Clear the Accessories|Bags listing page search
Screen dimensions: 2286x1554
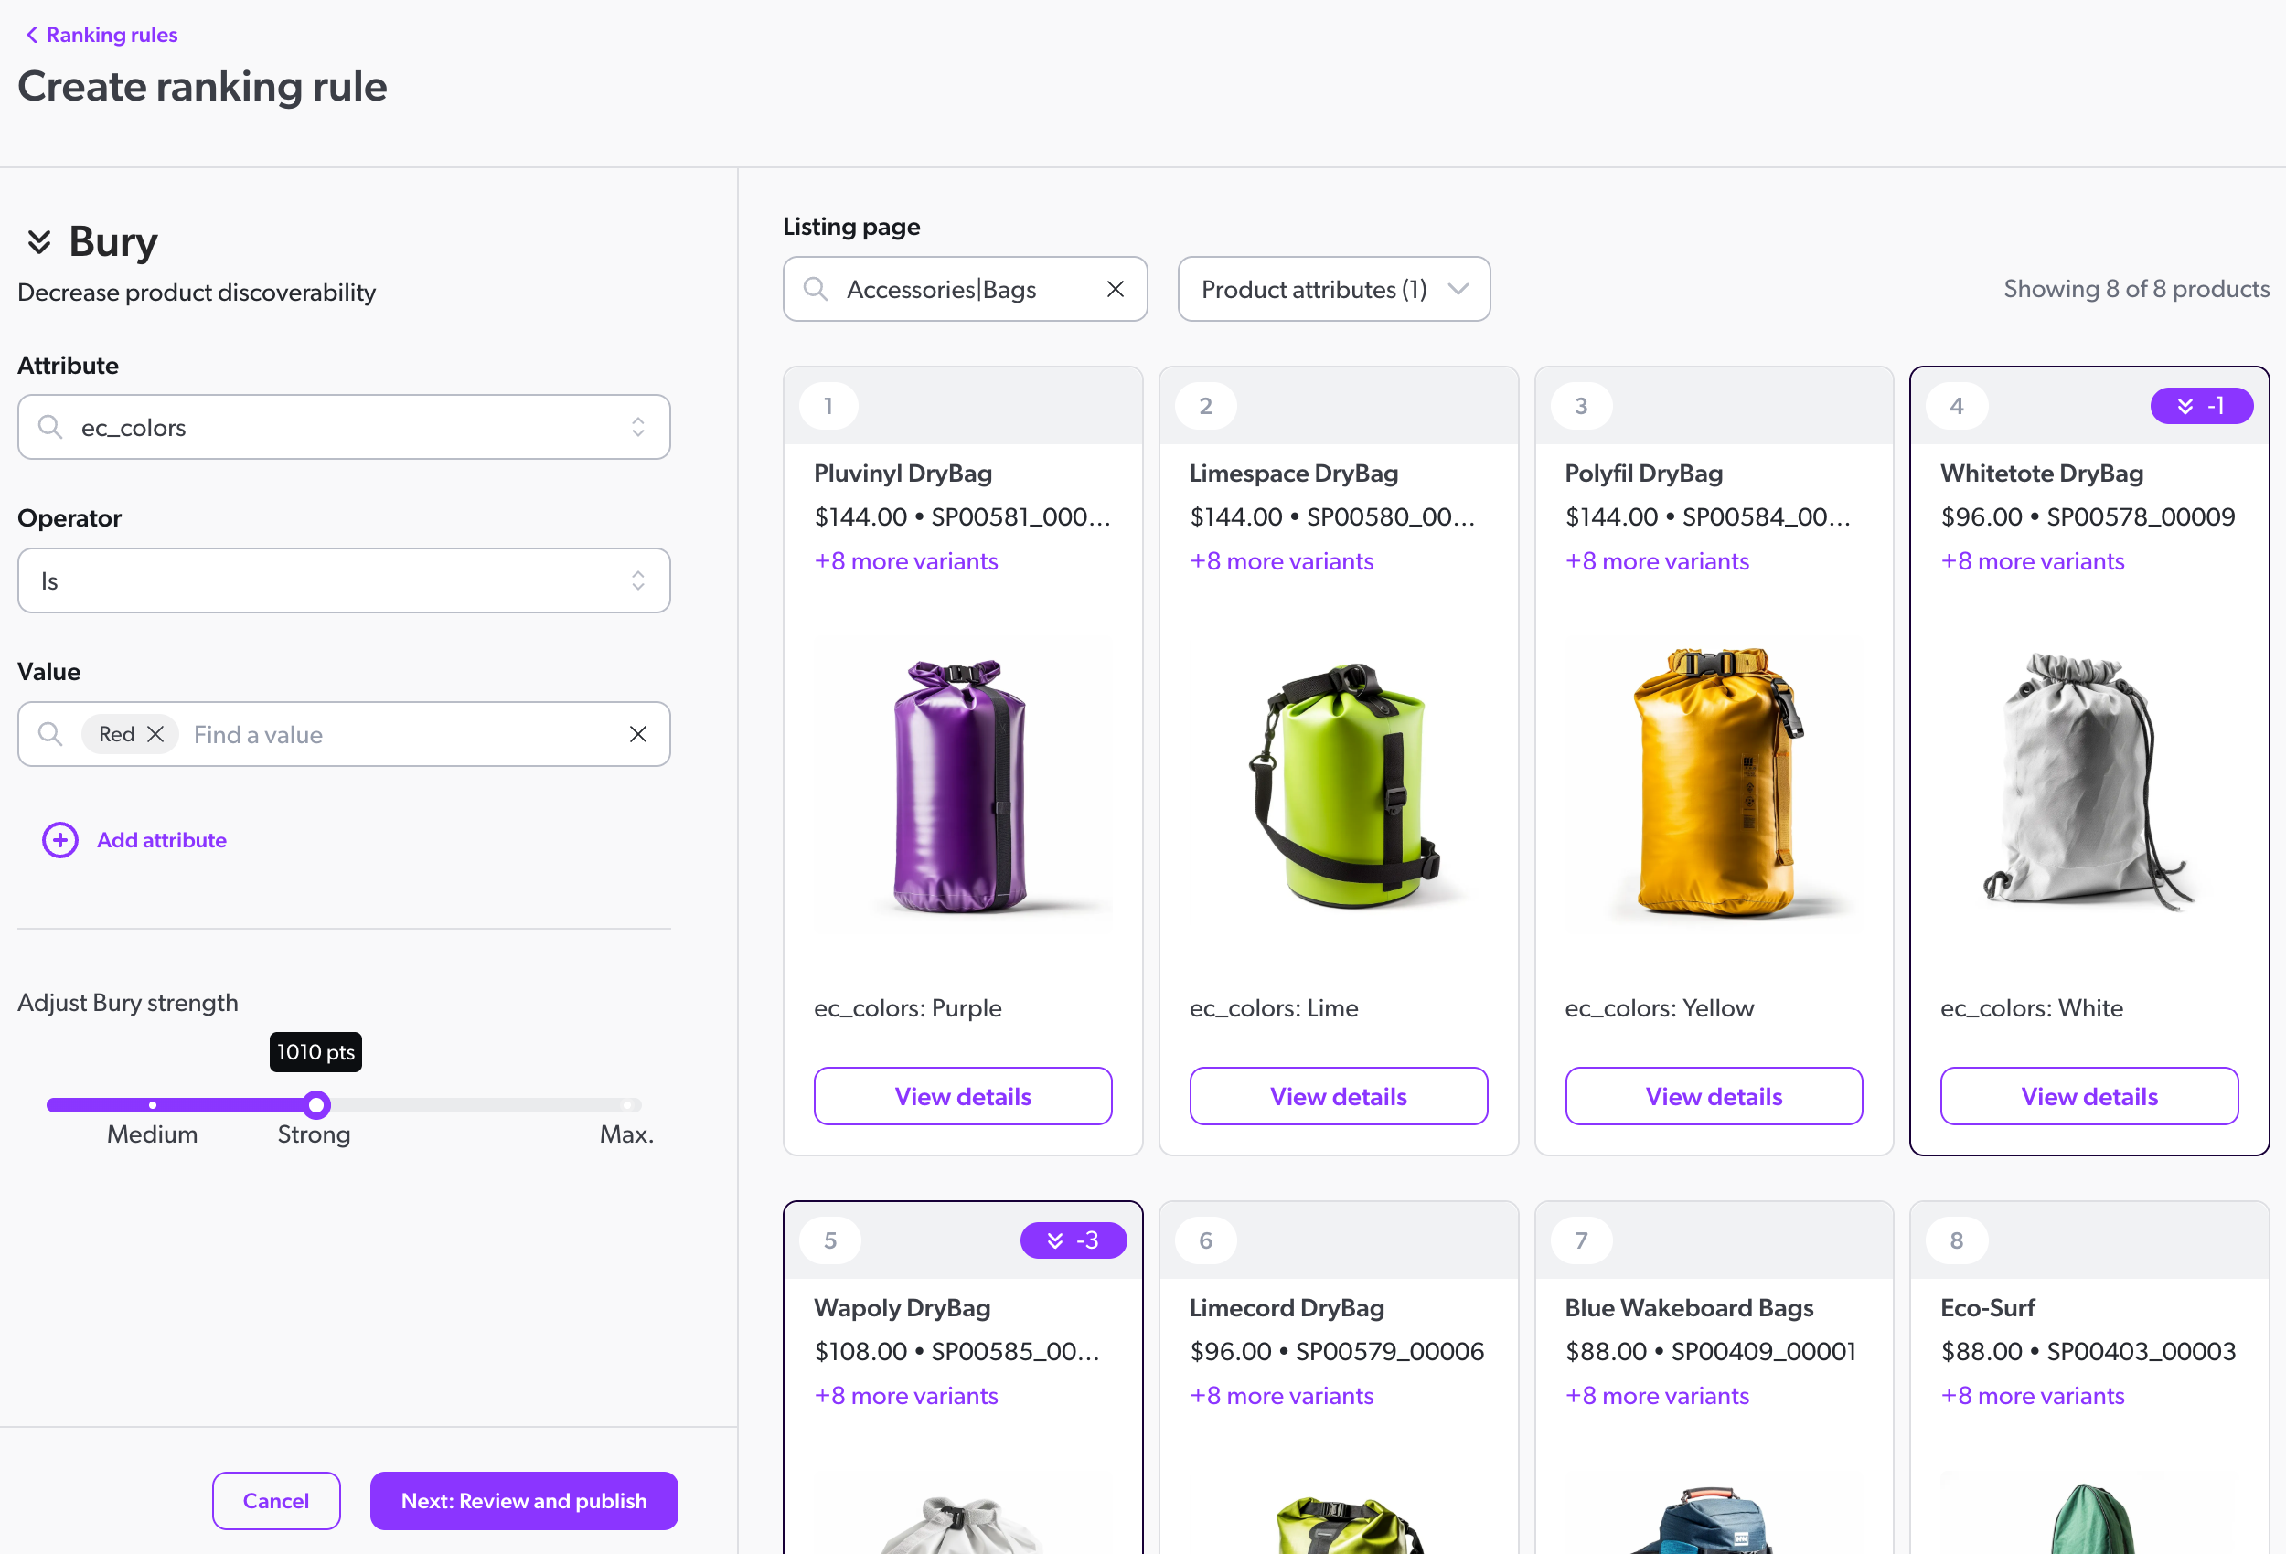(x=1115, y=289)
